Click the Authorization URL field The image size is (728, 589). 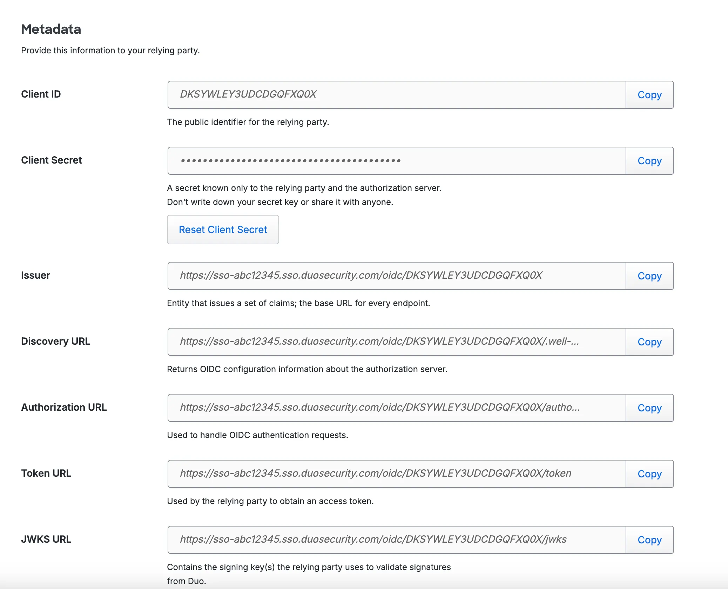click(x=396, y=408)
